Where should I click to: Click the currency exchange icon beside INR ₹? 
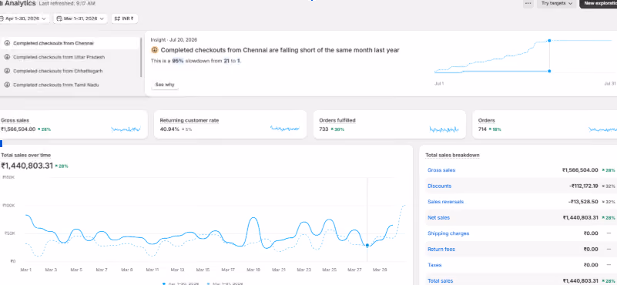[x=117, y=18]
